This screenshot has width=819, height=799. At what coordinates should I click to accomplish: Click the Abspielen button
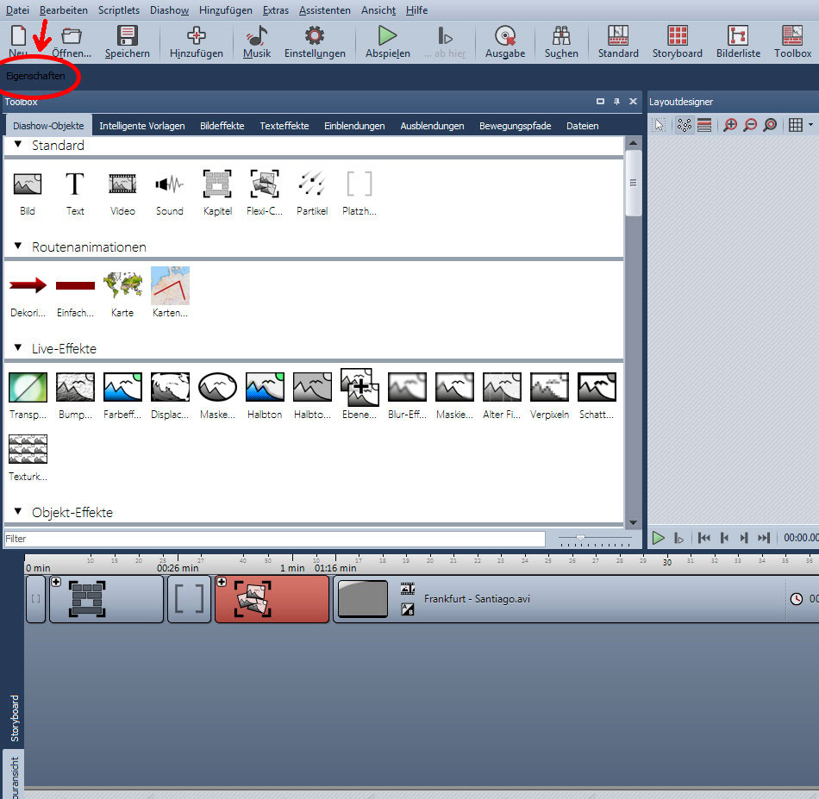(387, 41)
